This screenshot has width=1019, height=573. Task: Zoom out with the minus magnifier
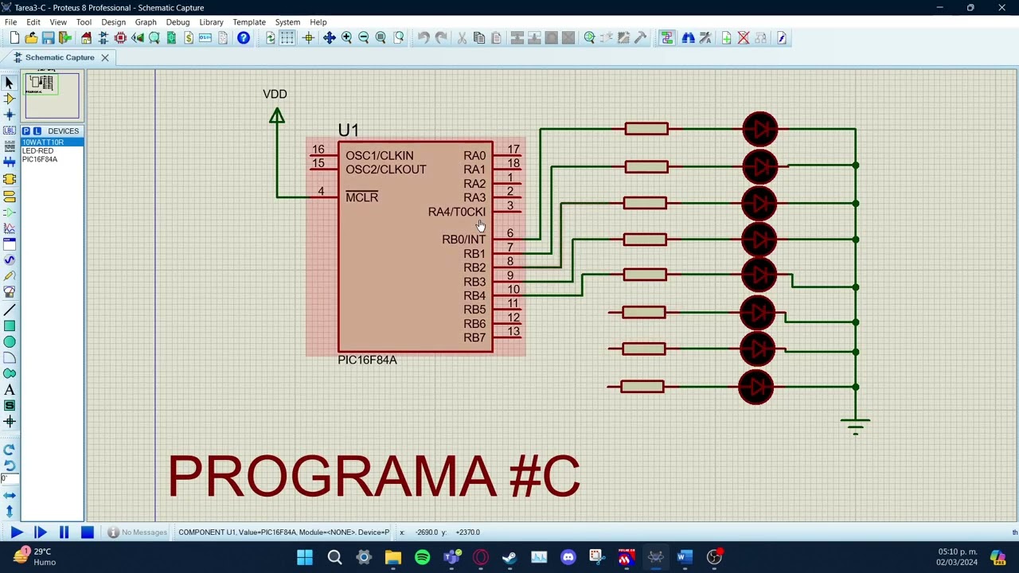[x=364, y=38]
